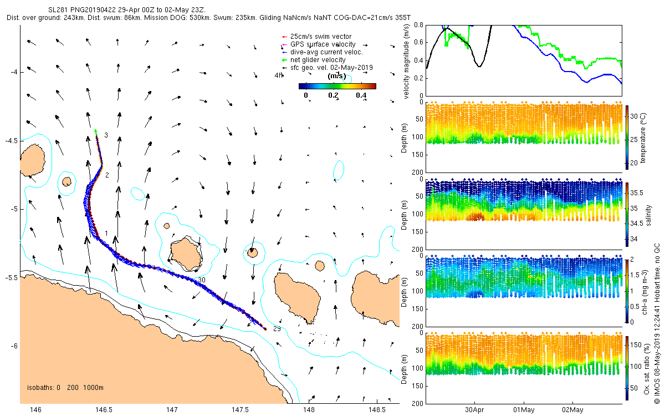Click the 148 longitude tick label

[x=309, y=410]
